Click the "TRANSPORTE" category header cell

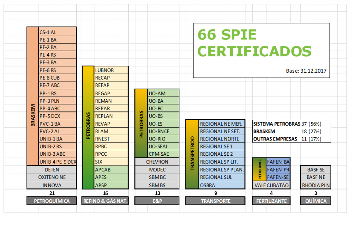click(x=215, y=201)
